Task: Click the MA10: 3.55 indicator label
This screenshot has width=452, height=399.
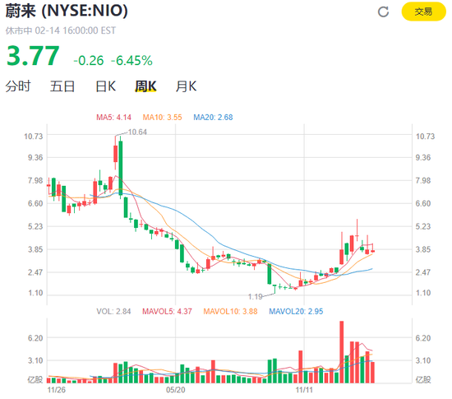Action: coord(162,118)
